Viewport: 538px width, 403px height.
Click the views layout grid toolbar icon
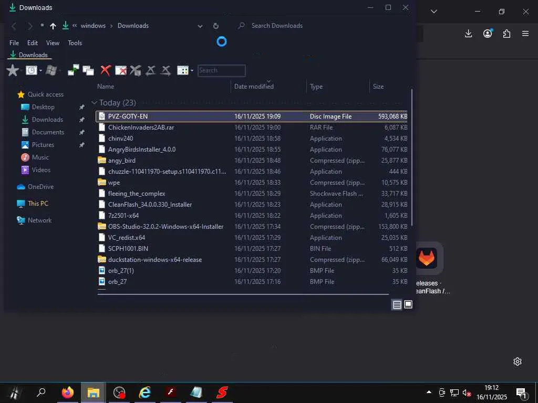pyautogui.click(x=182, y=70)
